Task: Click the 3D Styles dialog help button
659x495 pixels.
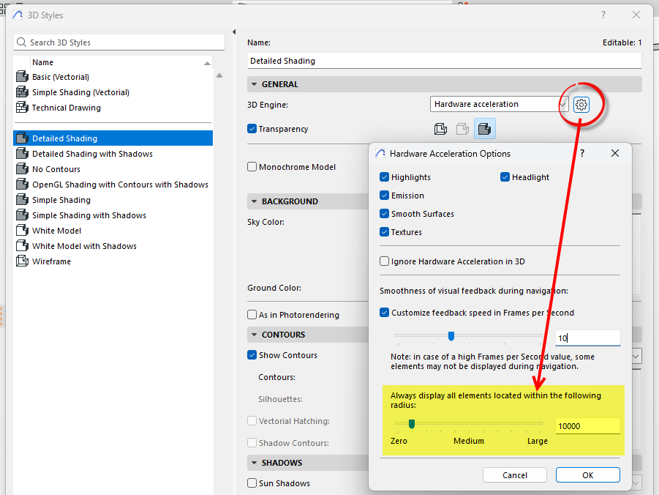Action: coord(603,15)
